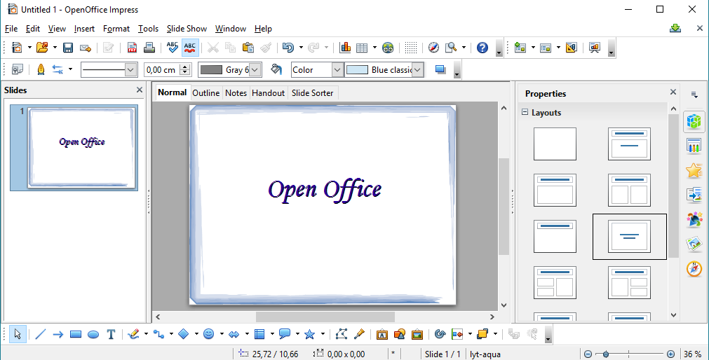Select slide 1 thumbnail in Slides panel
Screen dimensions: 709x360
[82, 147]
